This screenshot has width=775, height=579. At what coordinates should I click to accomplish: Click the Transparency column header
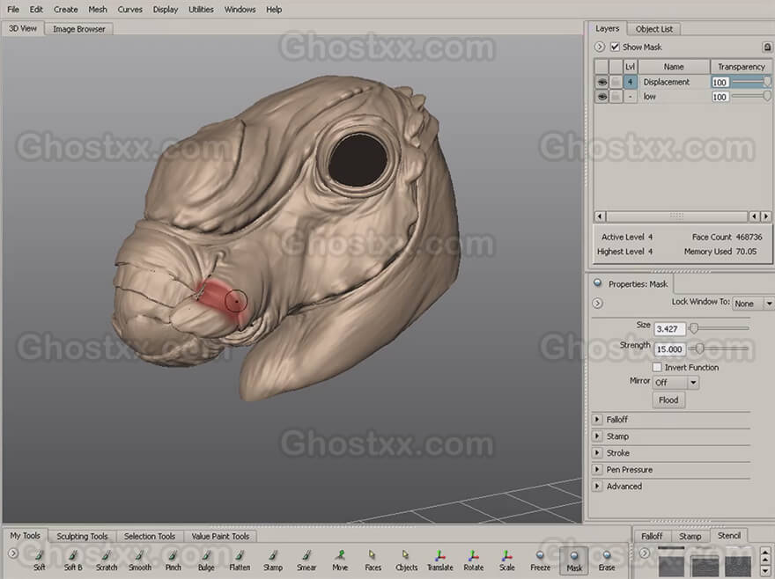point(742,66)
